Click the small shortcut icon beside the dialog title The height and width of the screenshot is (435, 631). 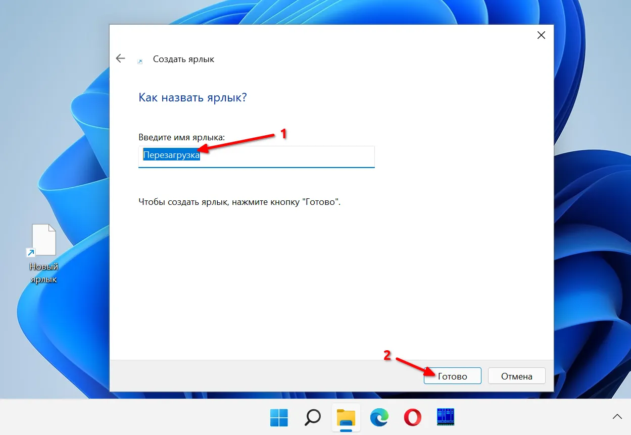(x=140, y=61)
